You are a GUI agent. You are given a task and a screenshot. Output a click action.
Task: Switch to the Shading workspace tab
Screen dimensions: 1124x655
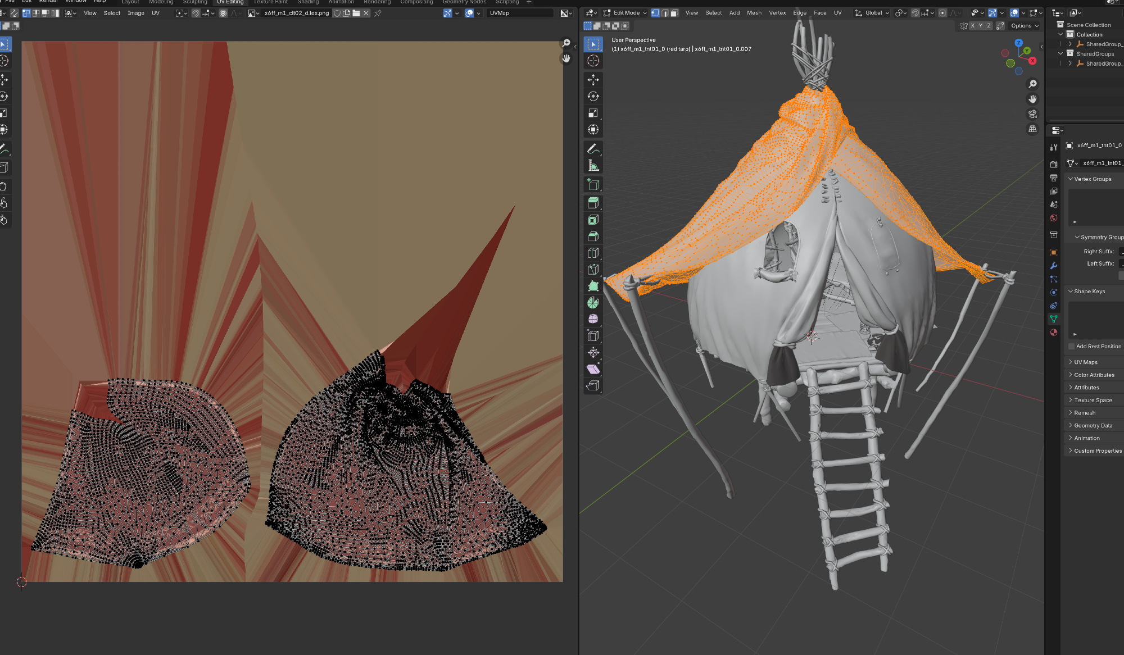(x=308, y=2)
